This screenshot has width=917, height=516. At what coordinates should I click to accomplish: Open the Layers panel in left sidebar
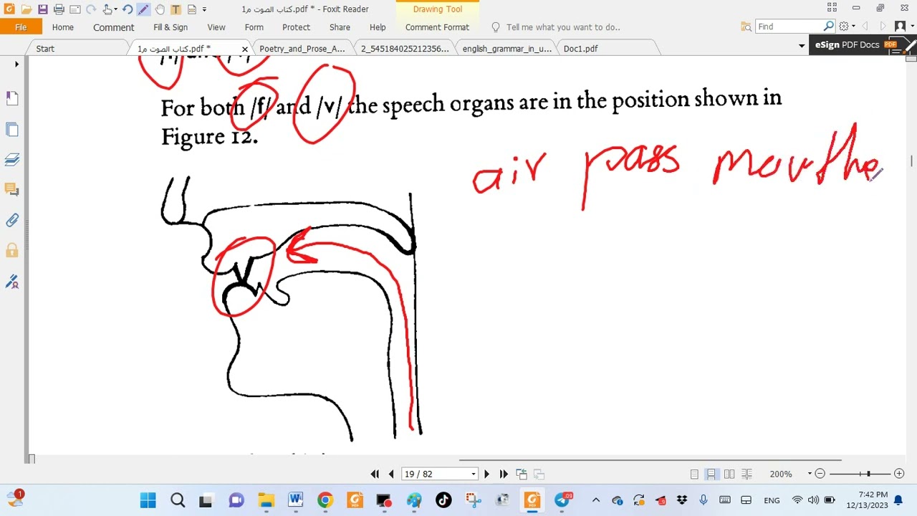(x=12, y=160)
